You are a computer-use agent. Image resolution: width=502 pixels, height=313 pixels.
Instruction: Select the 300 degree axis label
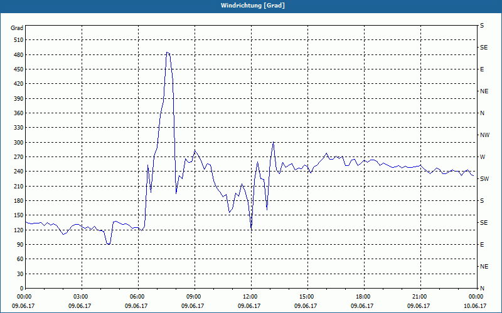click(x=19, y=142)
